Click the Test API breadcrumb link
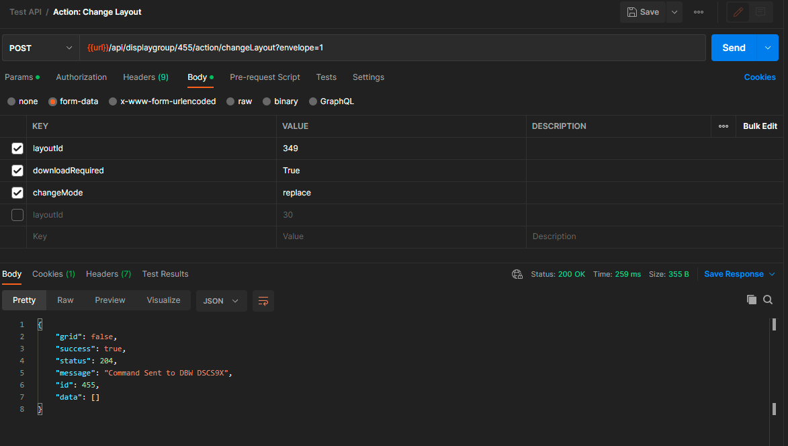This screenshot has height=446, width=788. [x=26, y=12]
